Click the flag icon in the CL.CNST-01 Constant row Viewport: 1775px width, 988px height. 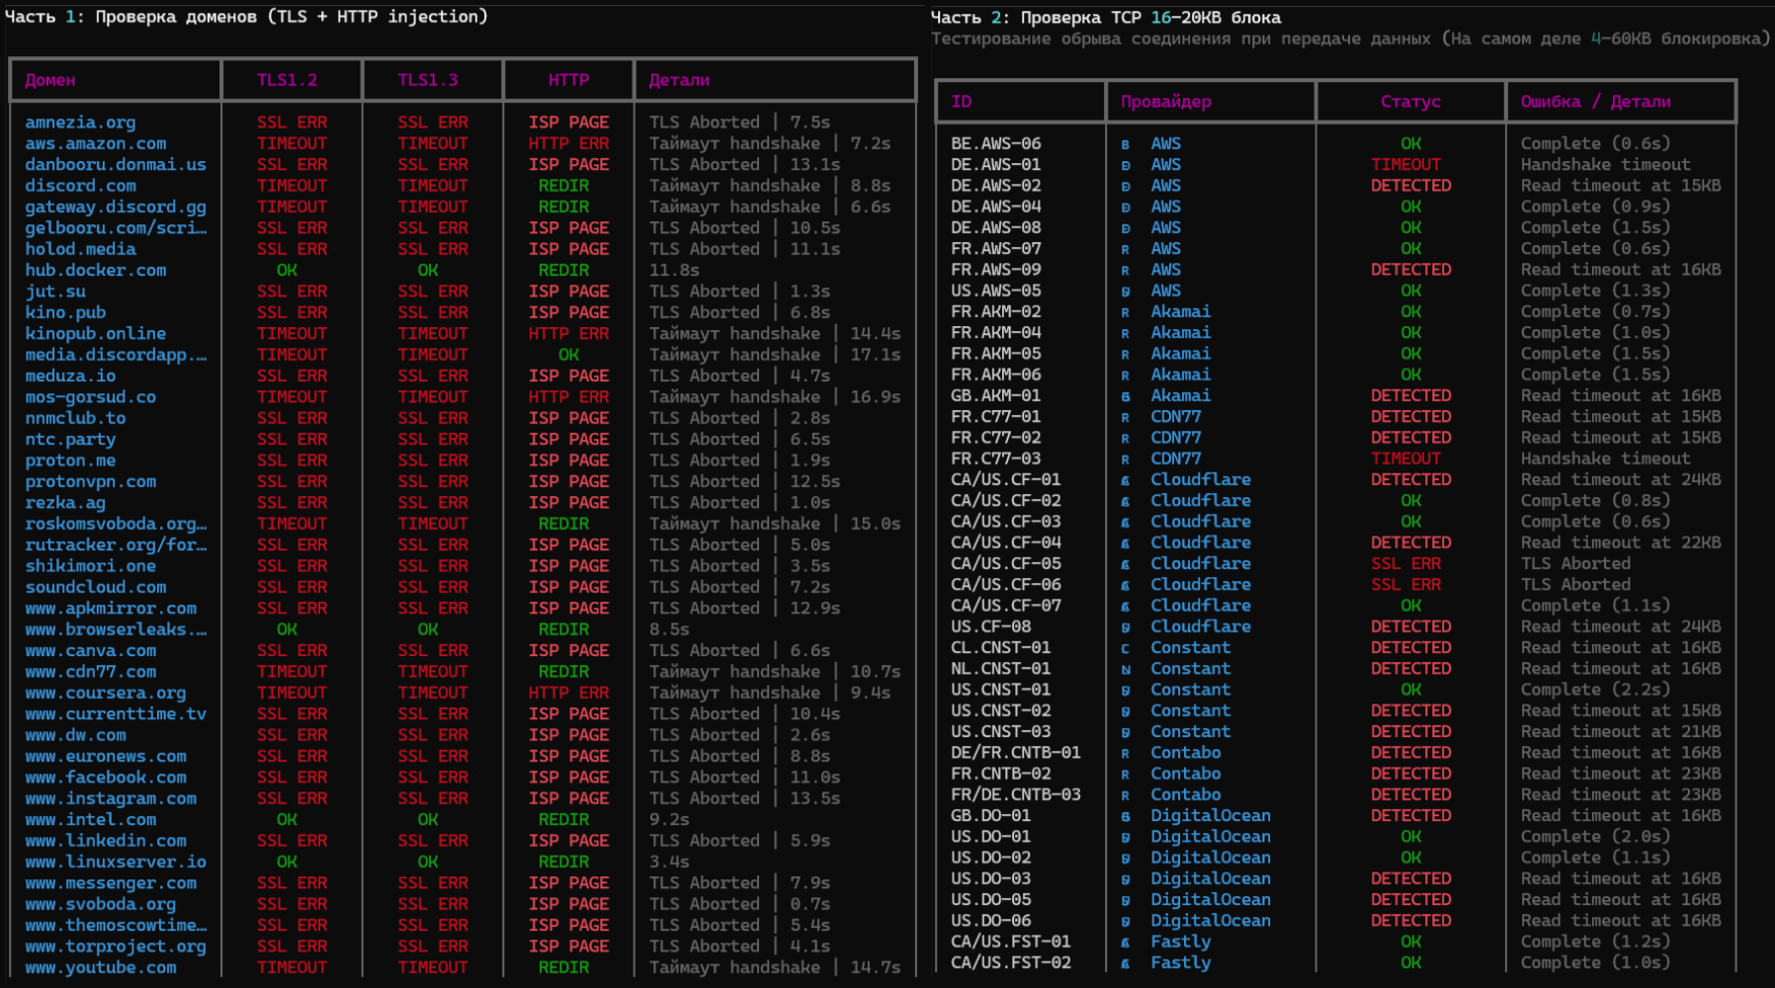pyautogui.click(x=1125, y=648)
